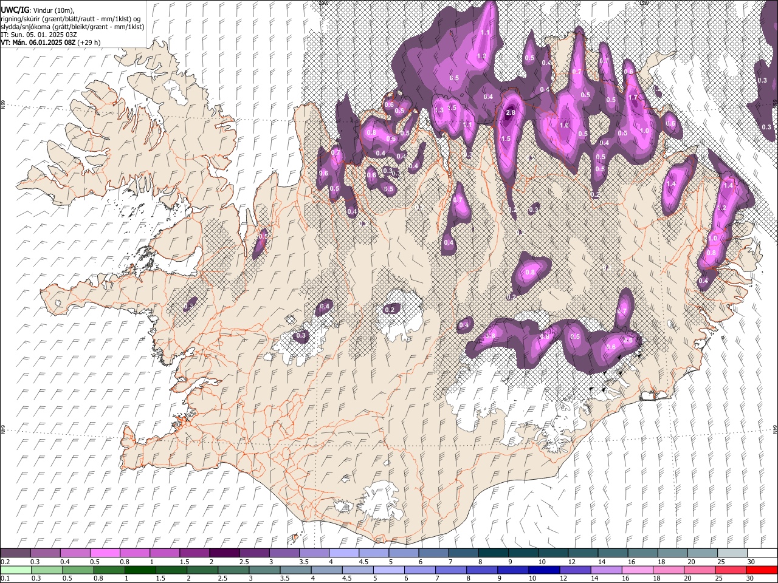
Task: Select the dark blue rain swatch between 10 and 12
Action: (x=545, y=570)
